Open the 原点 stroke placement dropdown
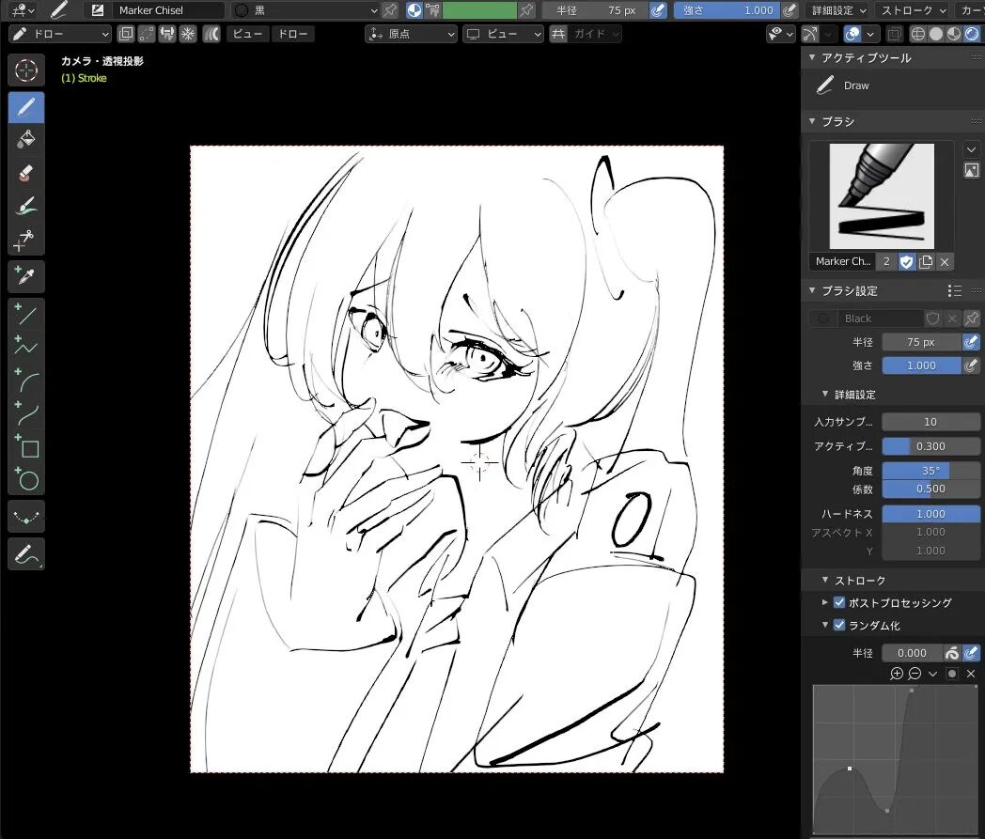 411,34
